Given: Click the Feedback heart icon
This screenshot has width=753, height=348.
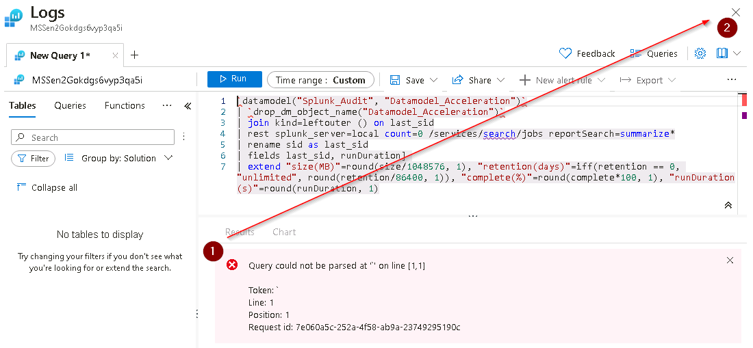Looking at the screenshot, I should point(565,53).
